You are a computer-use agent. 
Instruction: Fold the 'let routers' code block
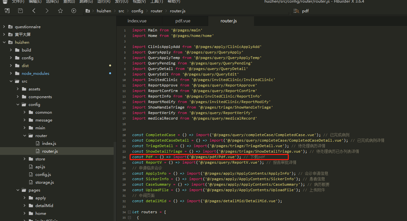(x=129, y=212)
